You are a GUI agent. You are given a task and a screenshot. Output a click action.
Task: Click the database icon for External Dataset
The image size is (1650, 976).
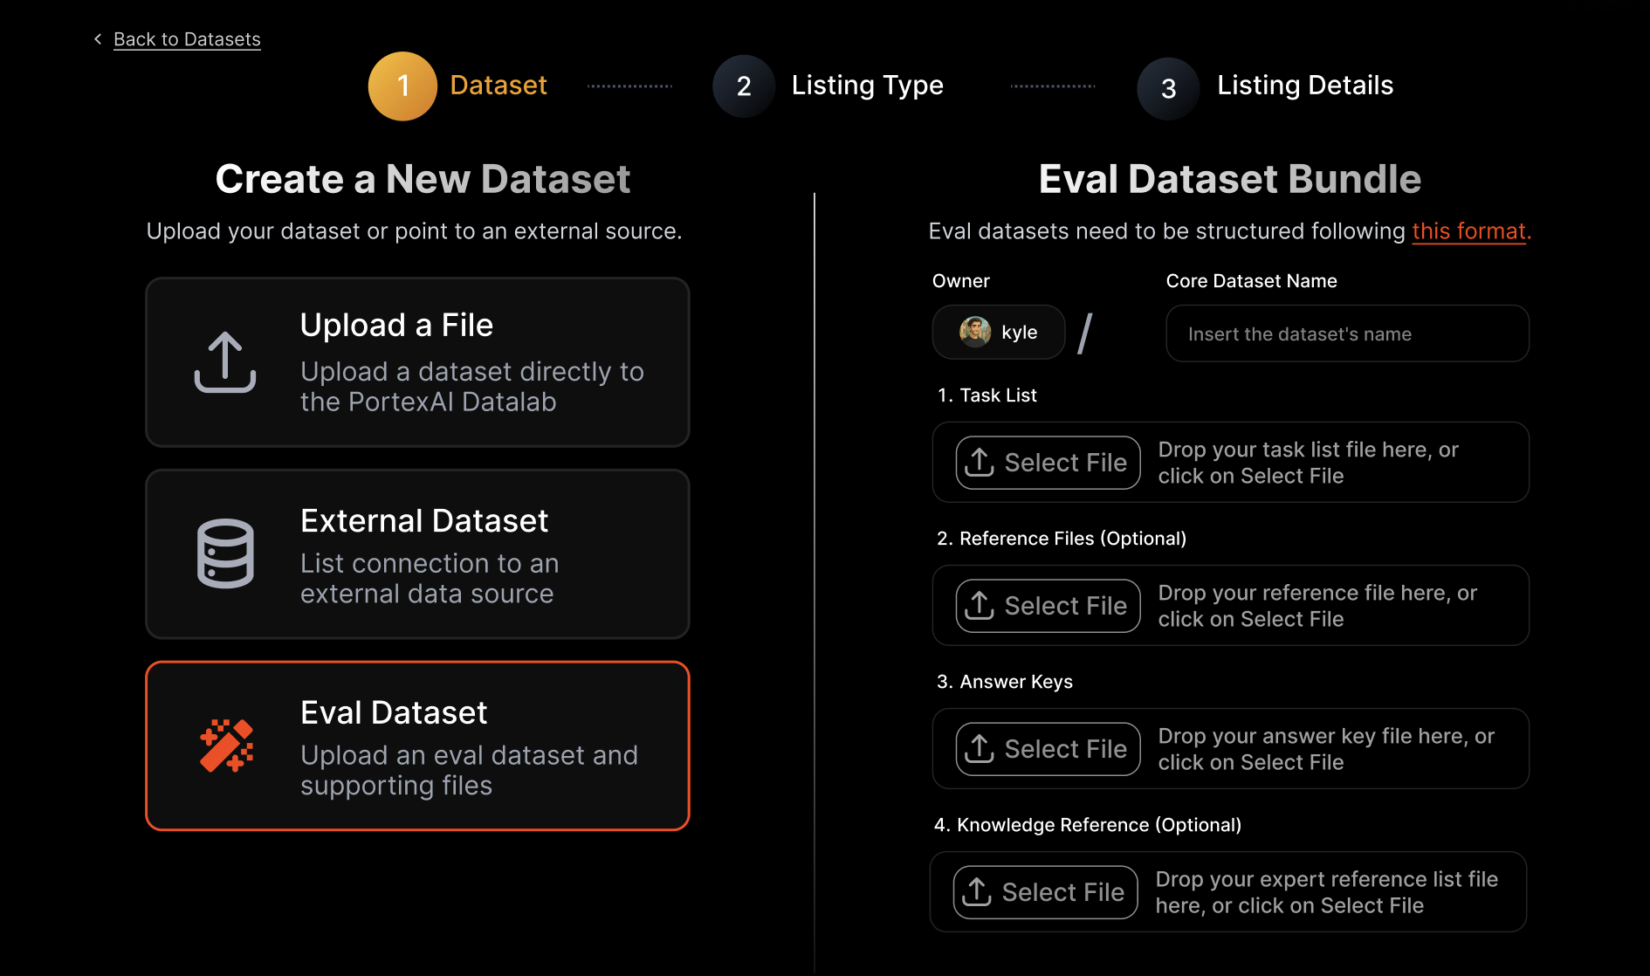225,553
